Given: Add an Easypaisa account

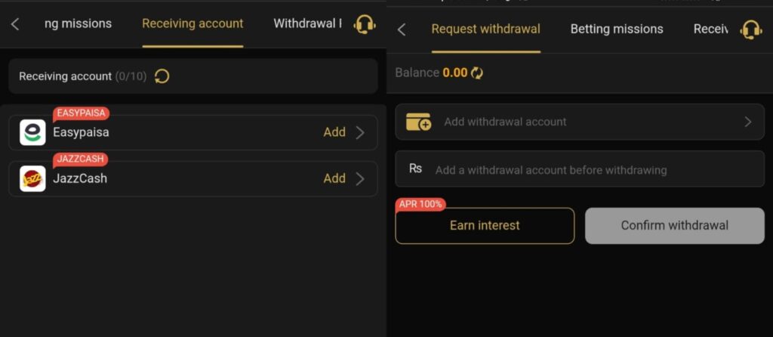Looking at the screenshot, I should [x=334, y=132].
